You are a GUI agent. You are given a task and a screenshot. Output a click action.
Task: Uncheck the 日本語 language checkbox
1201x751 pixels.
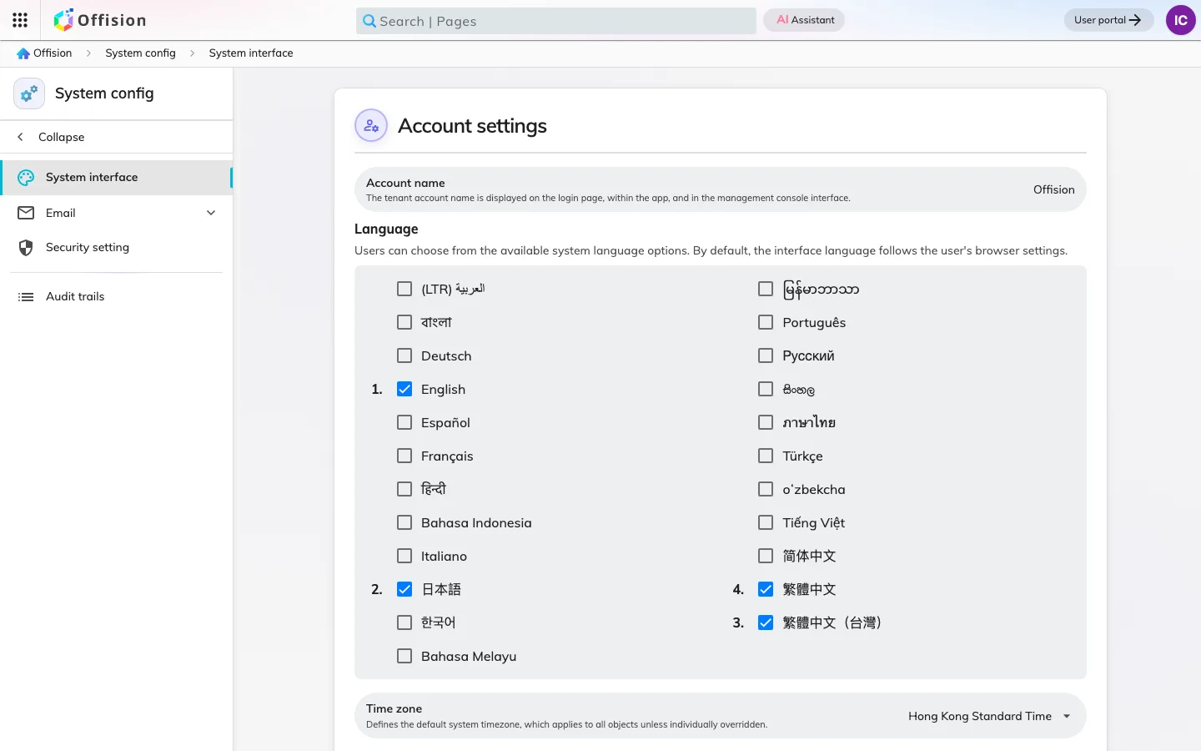pyautogui.click(x=405, y=589)
